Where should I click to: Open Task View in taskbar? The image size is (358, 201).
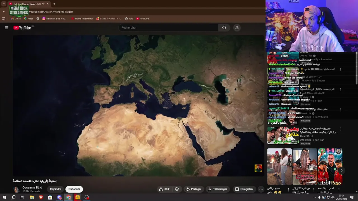pos(22,197)
